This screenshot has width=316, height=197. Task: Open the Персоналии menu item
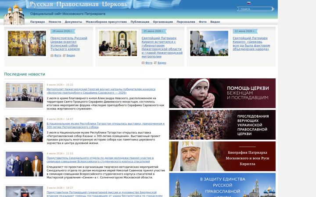pos(186,22)
